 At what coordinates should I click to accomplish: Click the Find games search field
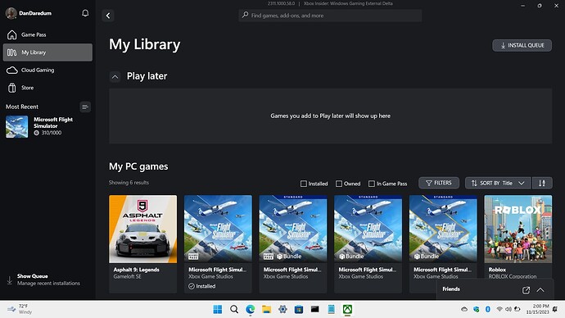coord(330,16)
